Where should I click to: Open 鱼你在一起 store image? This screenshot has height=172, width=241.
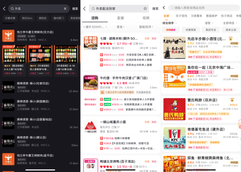point(174,76)
